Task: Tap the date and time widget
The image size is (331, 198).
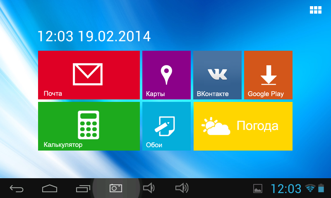Action: (x=94, y=36)
